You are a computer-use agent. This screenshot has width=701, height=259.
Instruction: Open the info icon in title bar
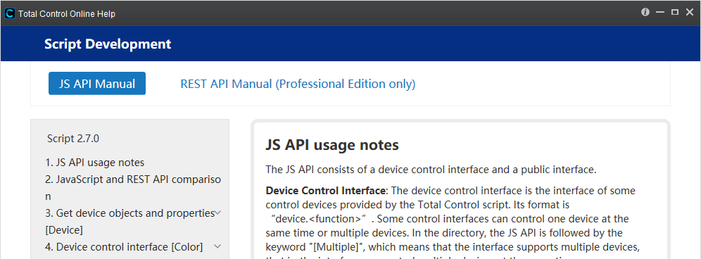coord(645,13)
